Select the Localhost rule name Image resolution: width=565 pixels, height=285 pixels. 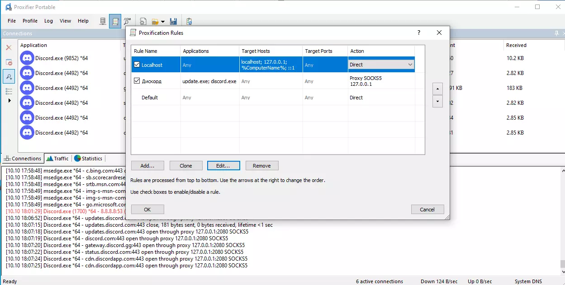152,65
